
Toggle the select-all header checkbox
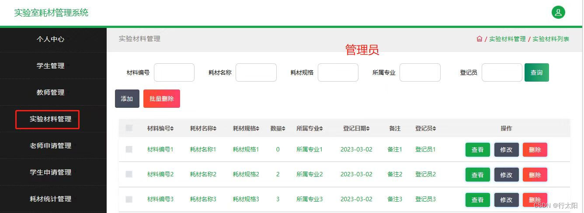(129, 128)
